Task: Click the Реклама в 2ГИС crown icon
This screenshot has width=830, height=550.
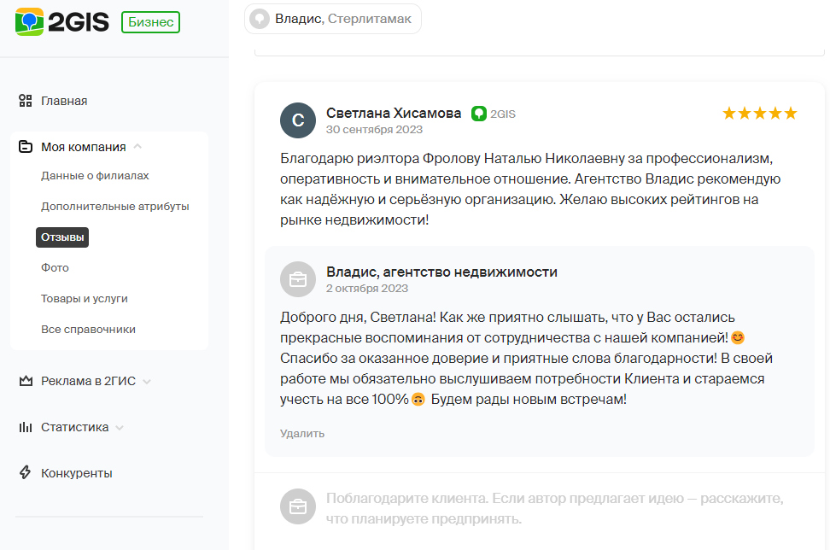Action: [x=26, y=381]
